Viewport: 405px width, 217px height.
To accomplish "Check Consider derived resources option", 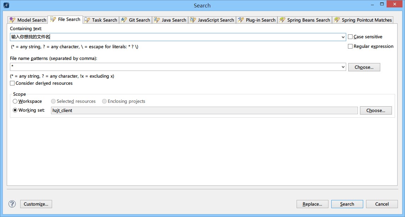I will pyautogui.click(x=12, y=83).
